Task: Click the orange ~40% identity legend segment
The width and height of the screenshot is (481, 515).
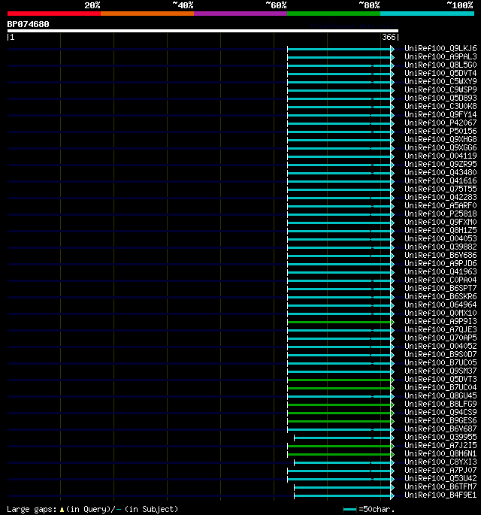Action: pos(147,14)
